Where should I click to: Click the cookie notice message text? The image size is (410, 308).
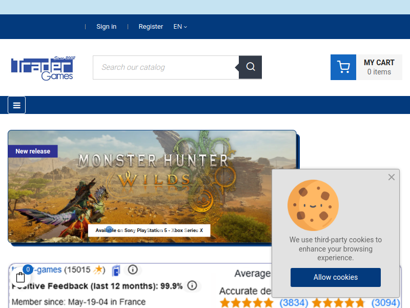tap(336, 248)
